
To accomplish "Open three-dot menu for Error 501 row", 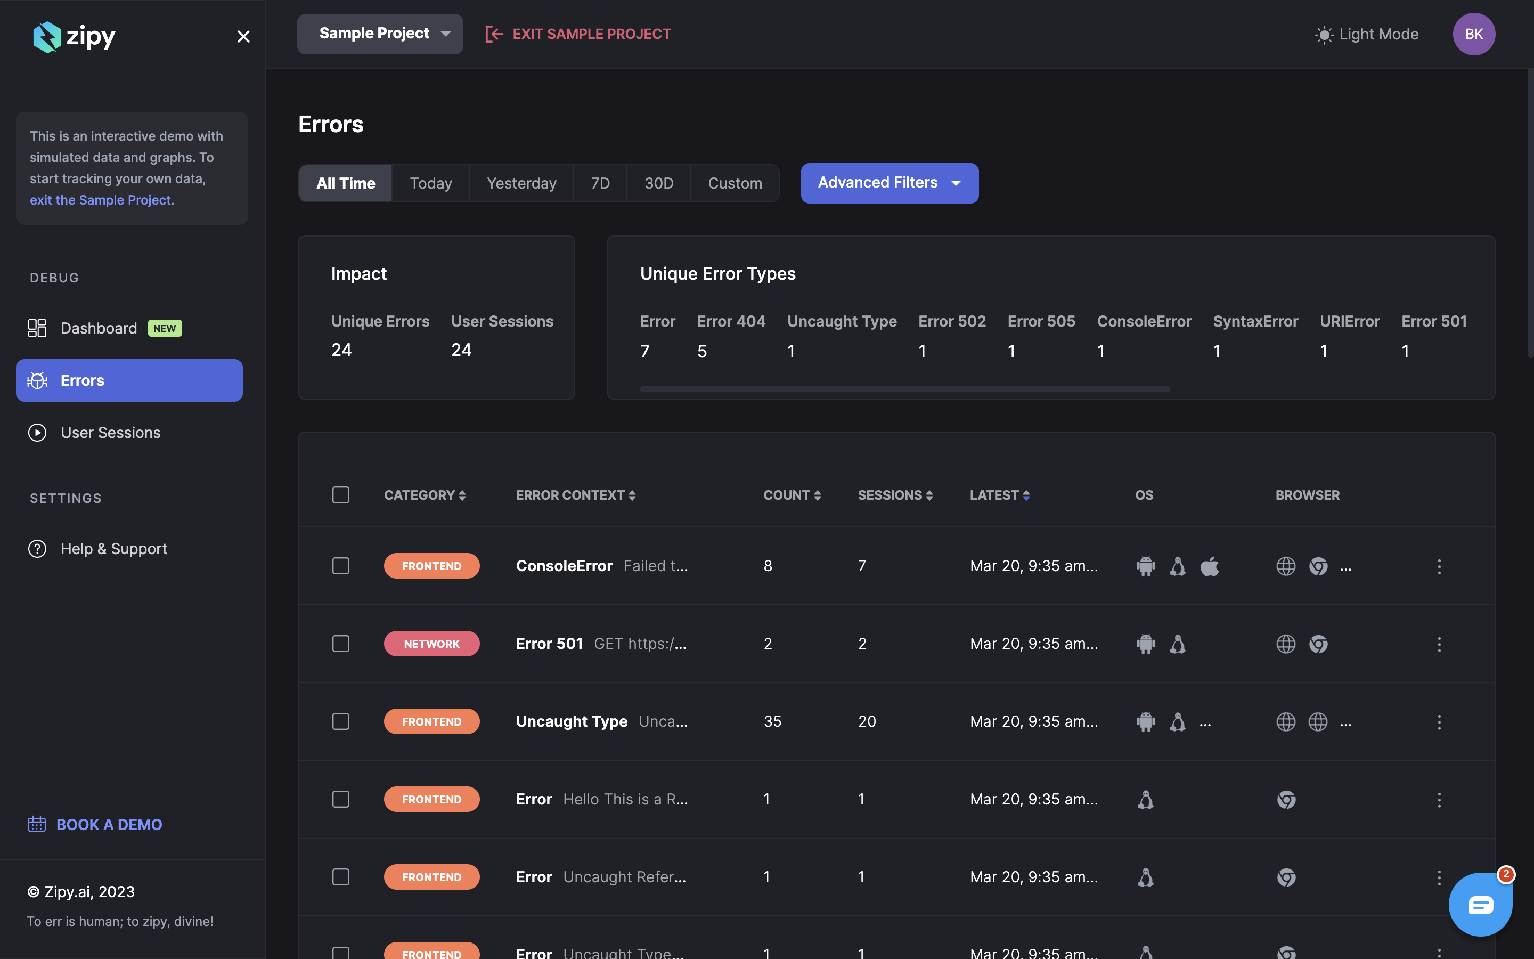I will coord(1439,645).
